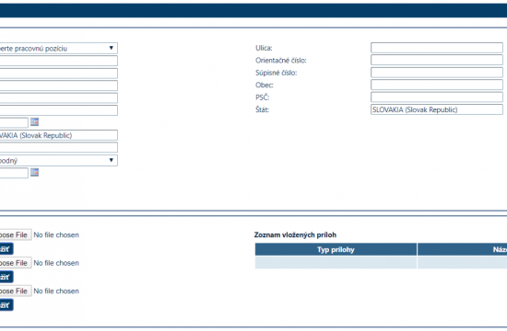Image resolution: width=507 pixels, height=331 pixels.
Task: Click empty cell under 'Typ prílohy' header
Action: point(336,263)
